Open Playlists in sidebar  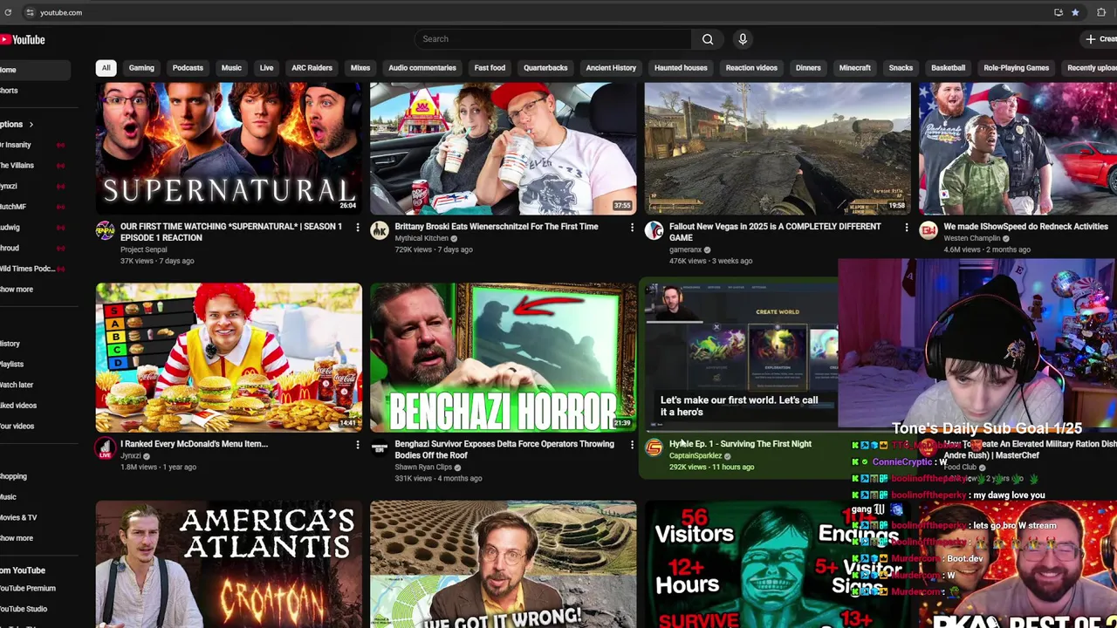click(11, 365)
